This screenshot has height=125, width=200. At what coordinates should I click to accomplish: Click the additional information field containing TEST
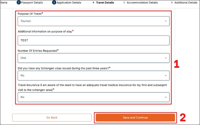click(x=93, y=40)
